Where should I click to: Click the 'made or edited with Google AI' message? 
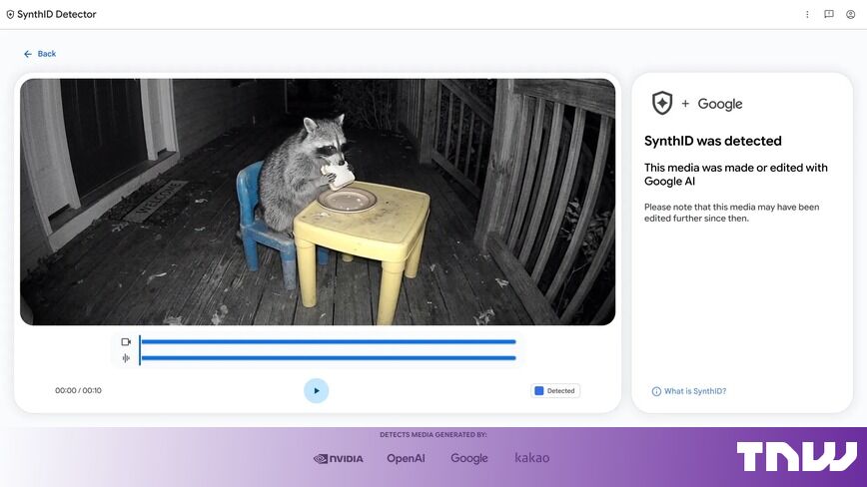tap(736, 175)
